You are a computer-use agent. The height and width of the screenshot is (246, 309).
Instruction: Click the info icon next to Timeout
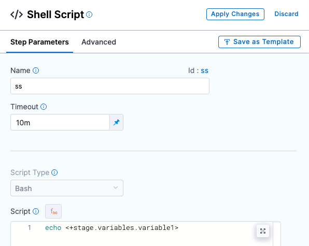[44, 107]
